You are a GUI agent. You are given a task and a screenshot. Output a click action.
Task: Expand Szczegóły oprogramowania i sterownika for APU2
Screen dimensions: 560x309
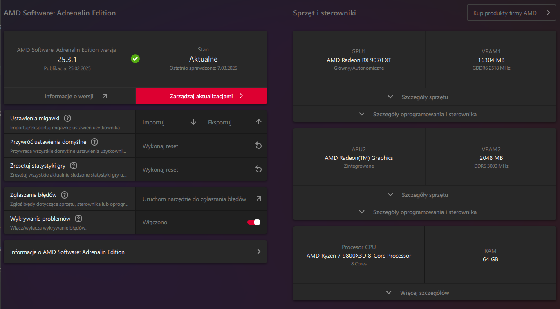pyautogui.click(x=419, y=212)
